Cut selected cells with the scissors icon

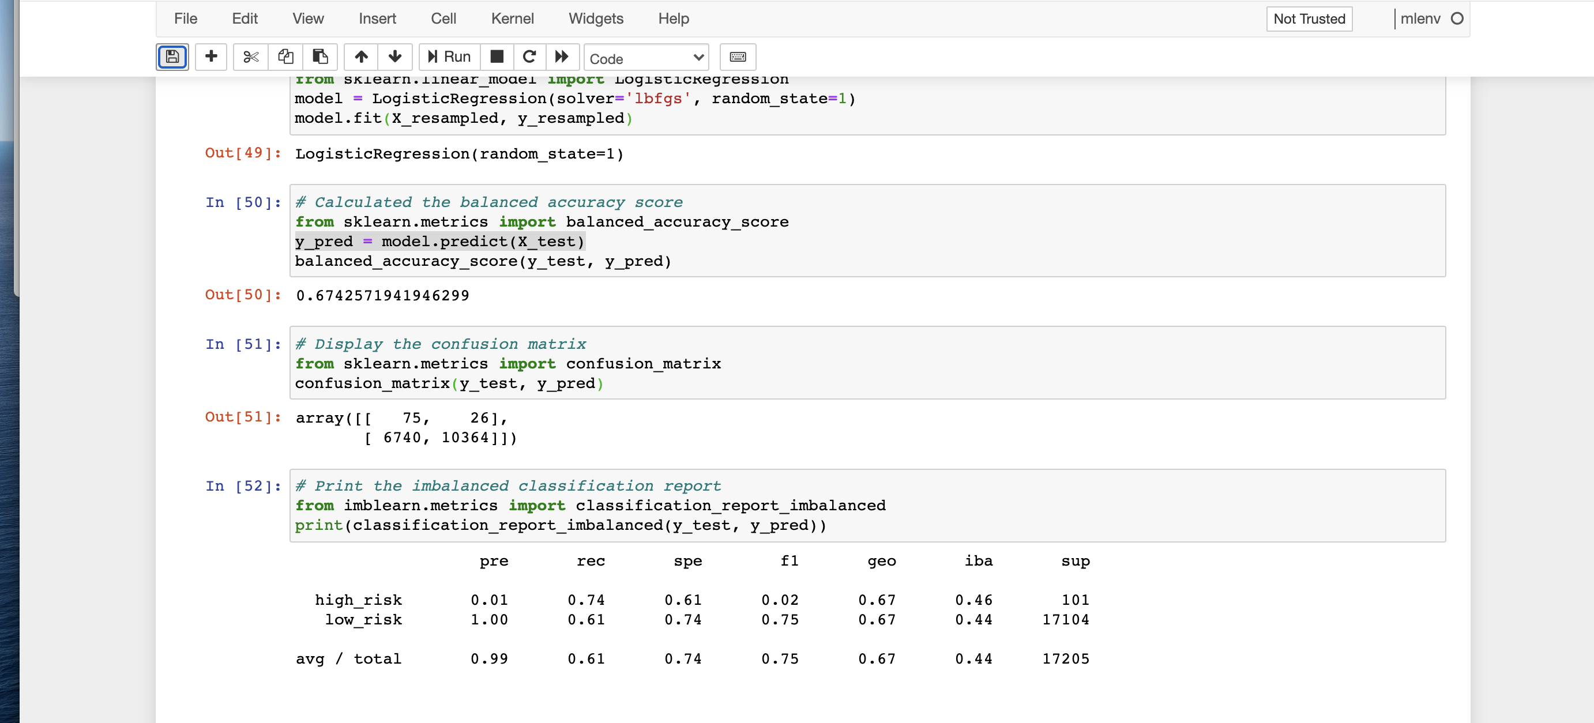pyautogui.click(x=251, y=57)
